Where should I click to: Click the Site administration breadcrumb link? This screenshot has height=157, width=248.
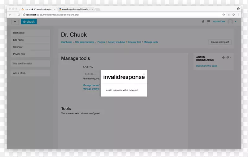point(85,42)
